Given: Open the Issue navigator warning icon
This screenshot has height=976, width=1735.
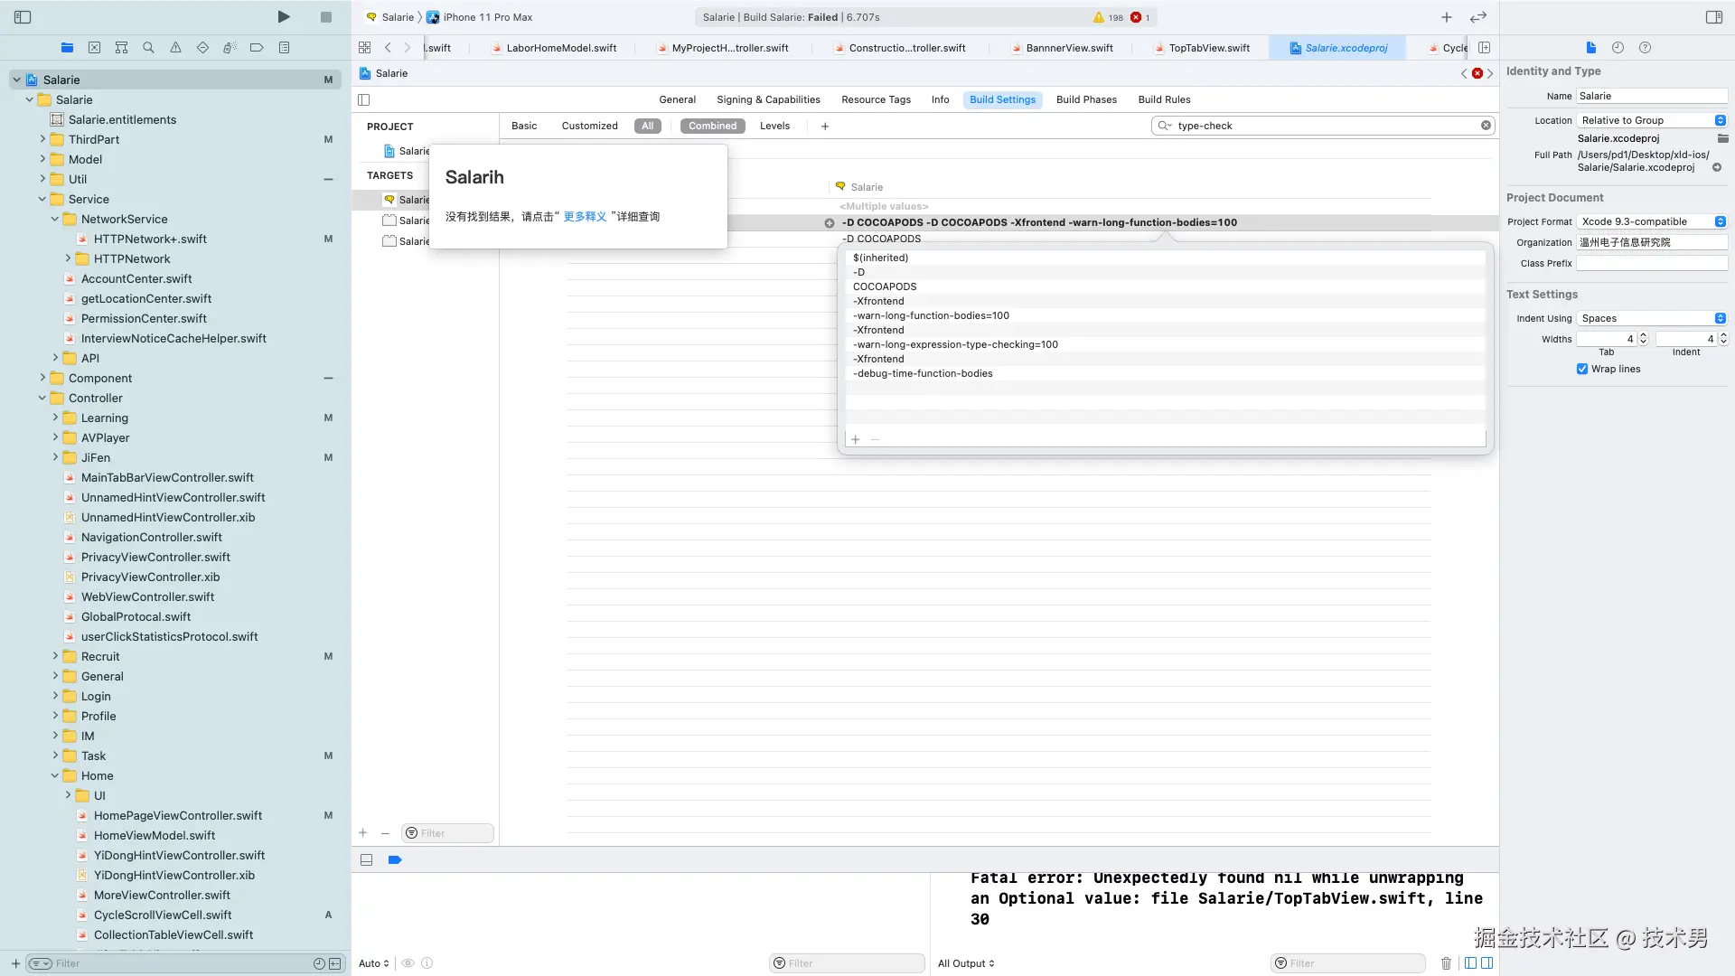Looking at the screenshot, I should (175, 48).
